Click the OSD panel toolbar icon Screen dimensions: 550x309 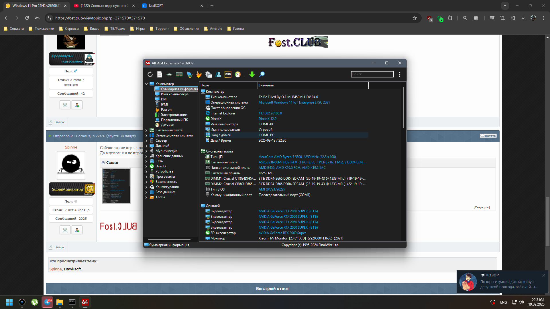tap(228, 74)
